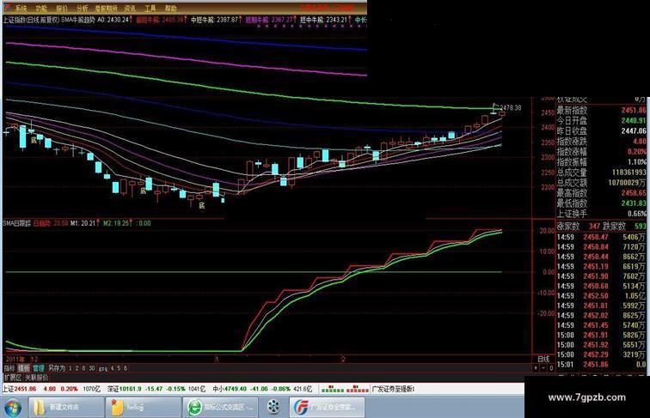Click the 深证 index quote in status bar
650x418 pixels.
click(x=156, y=389)
